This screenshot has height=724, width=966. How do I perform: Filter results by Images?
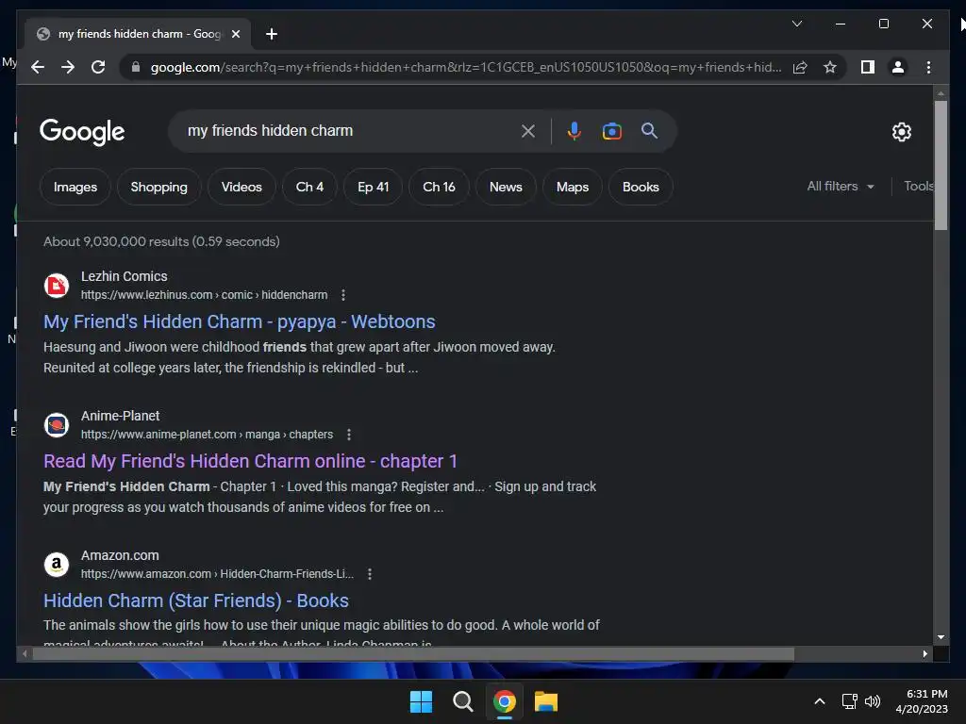click(x=75, y=187)
